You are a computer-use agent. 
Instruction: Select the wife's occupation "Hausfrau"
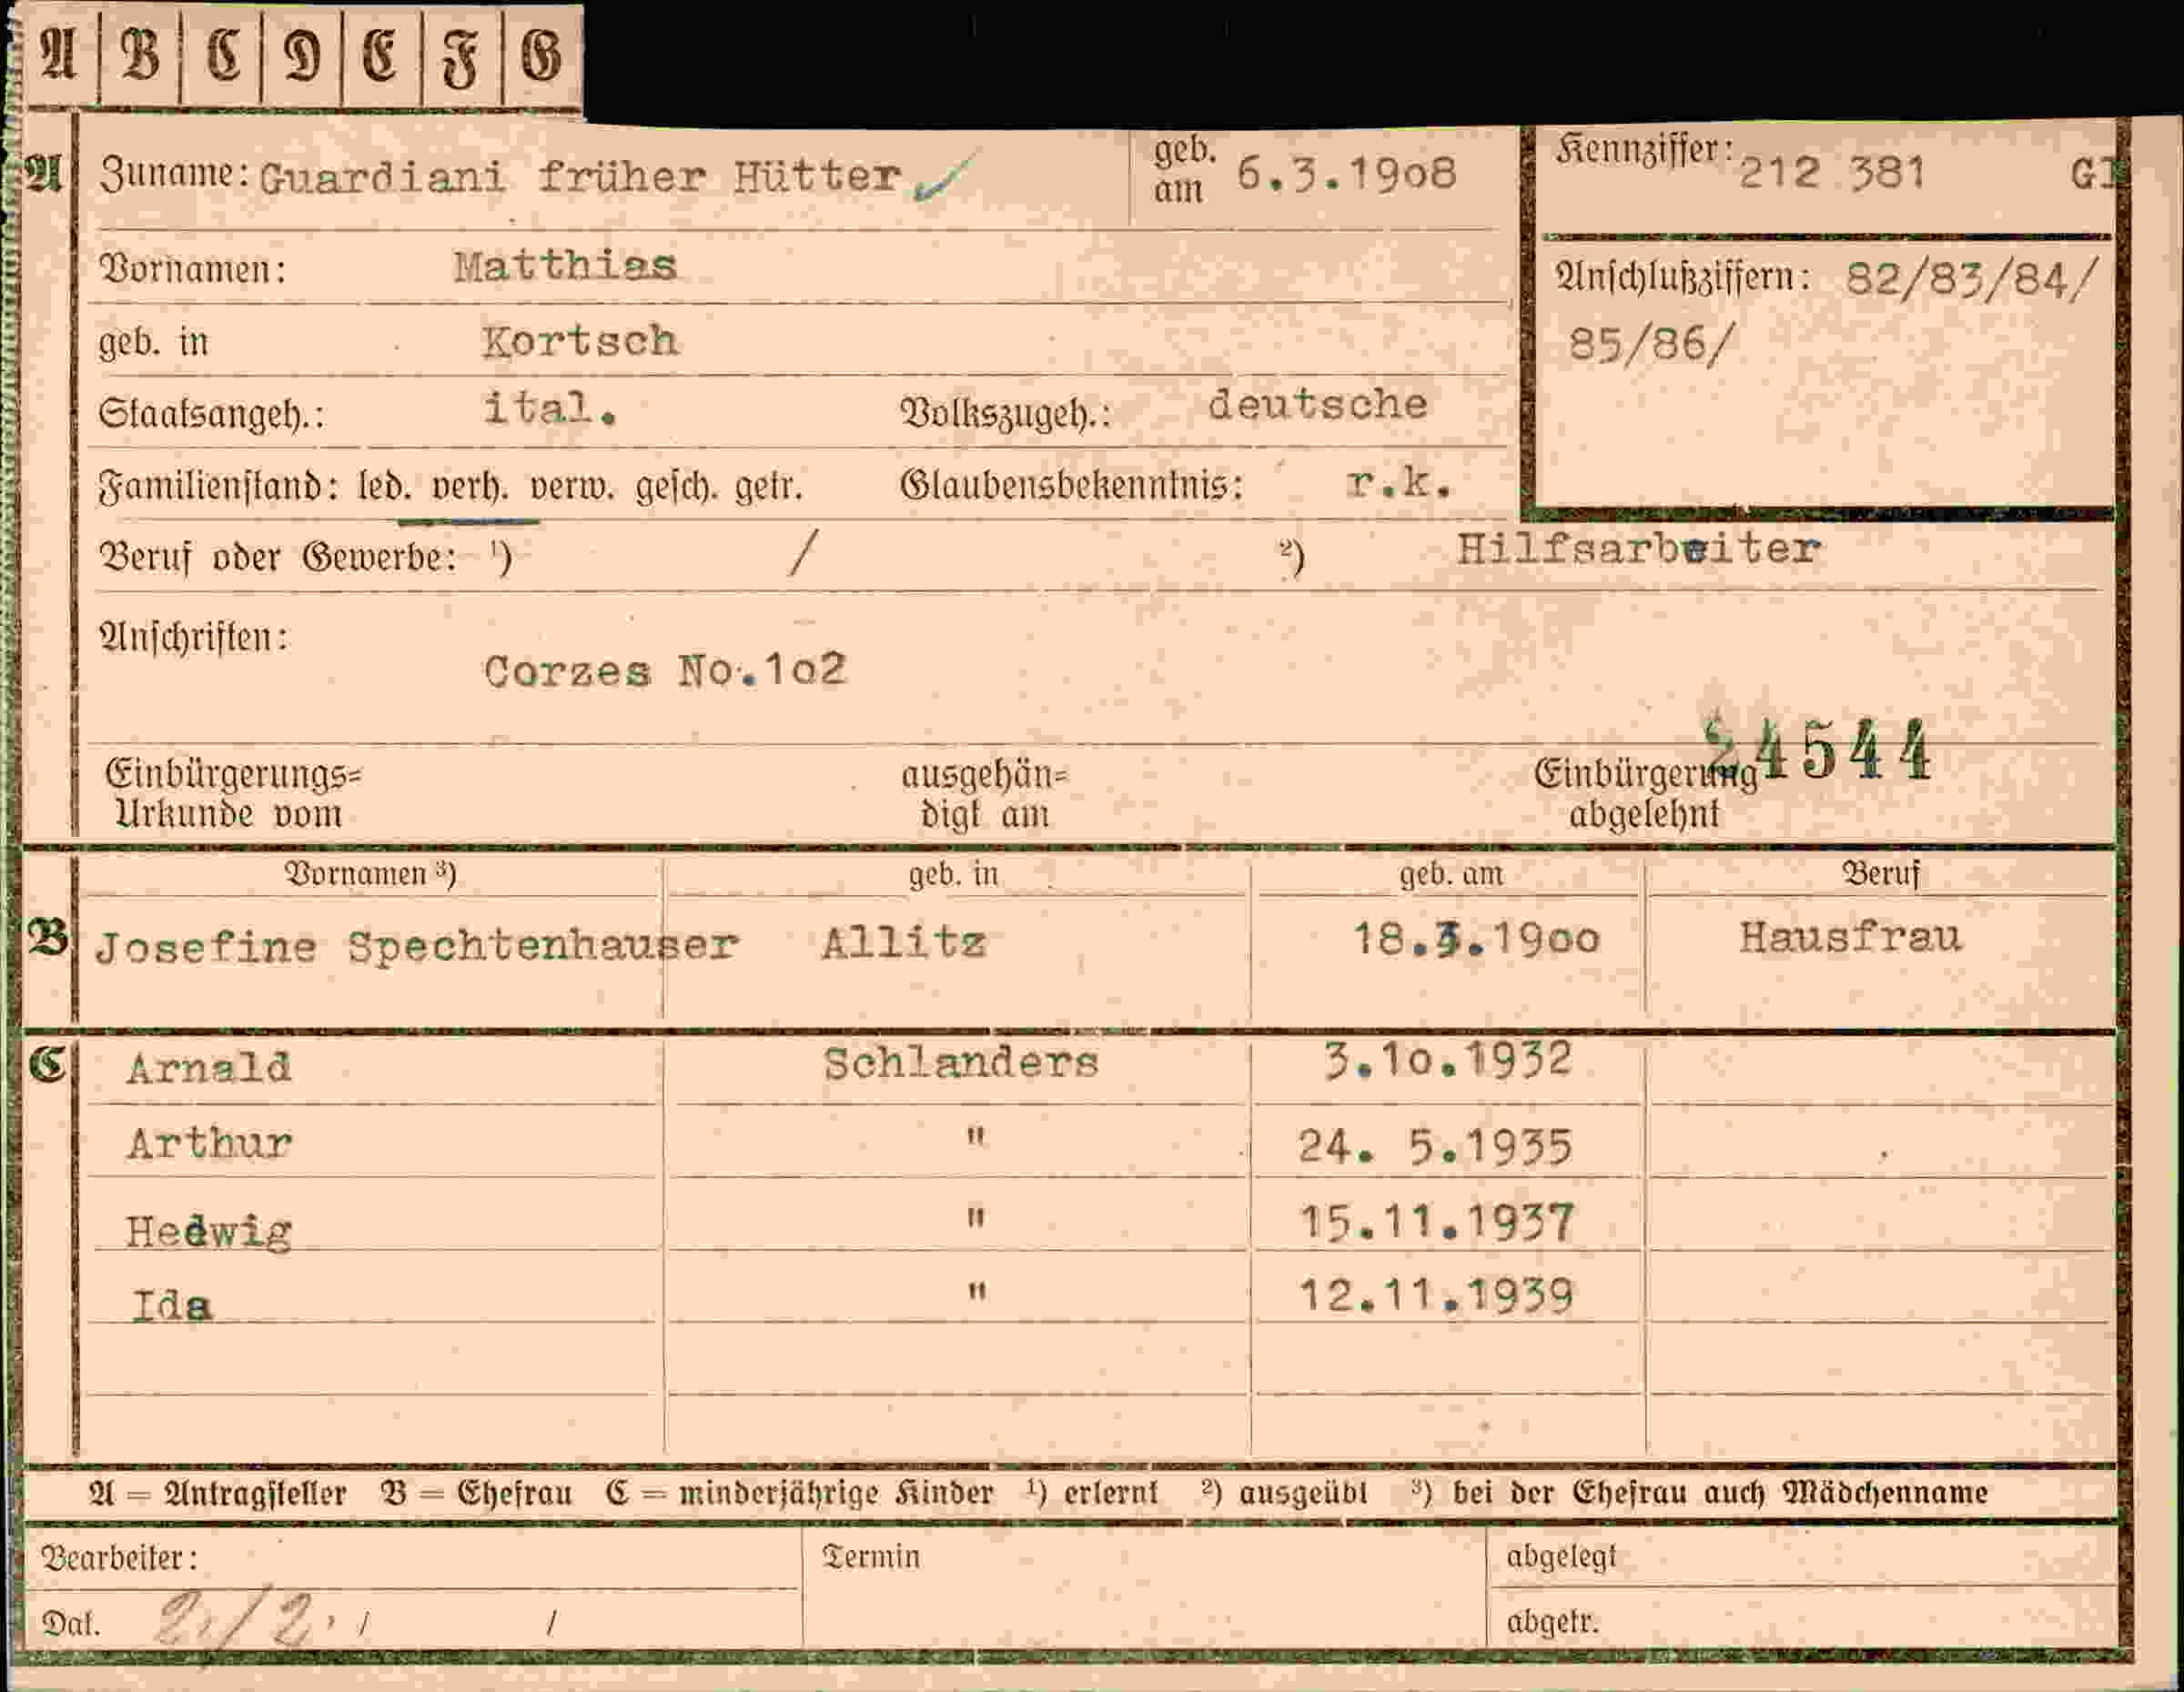click(1850, 938)
